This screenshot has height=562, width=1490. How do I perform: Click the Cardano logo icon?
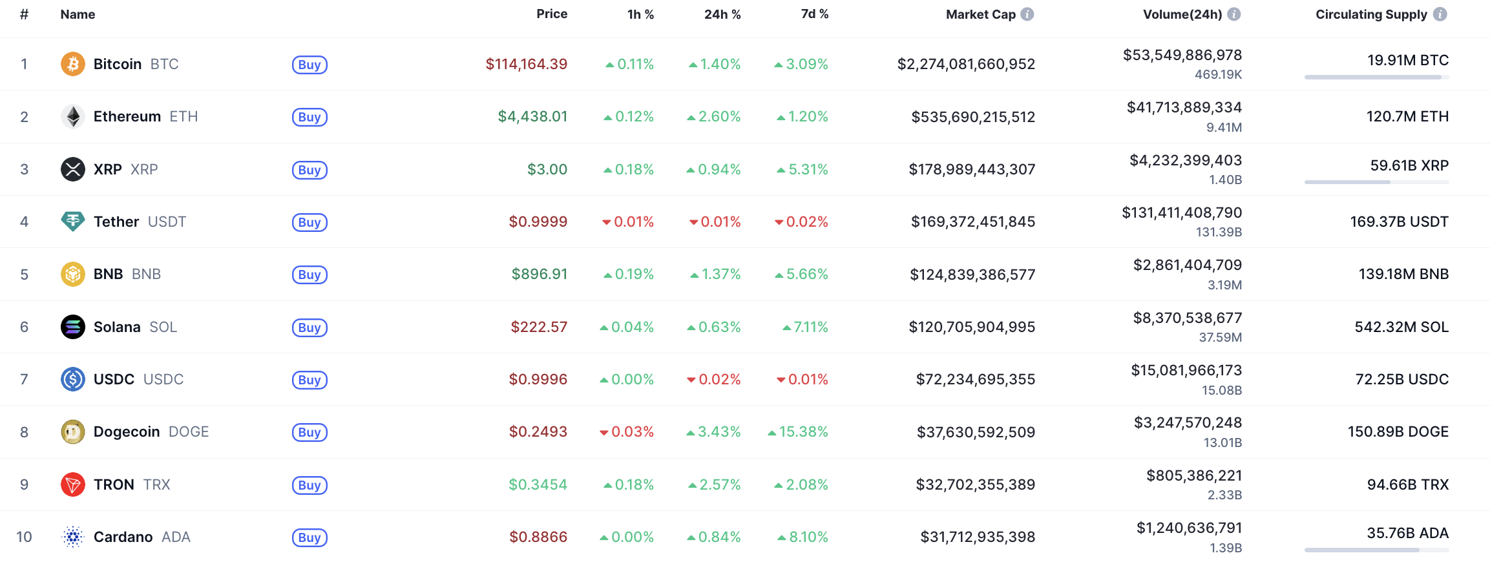[x=73, y=537]
